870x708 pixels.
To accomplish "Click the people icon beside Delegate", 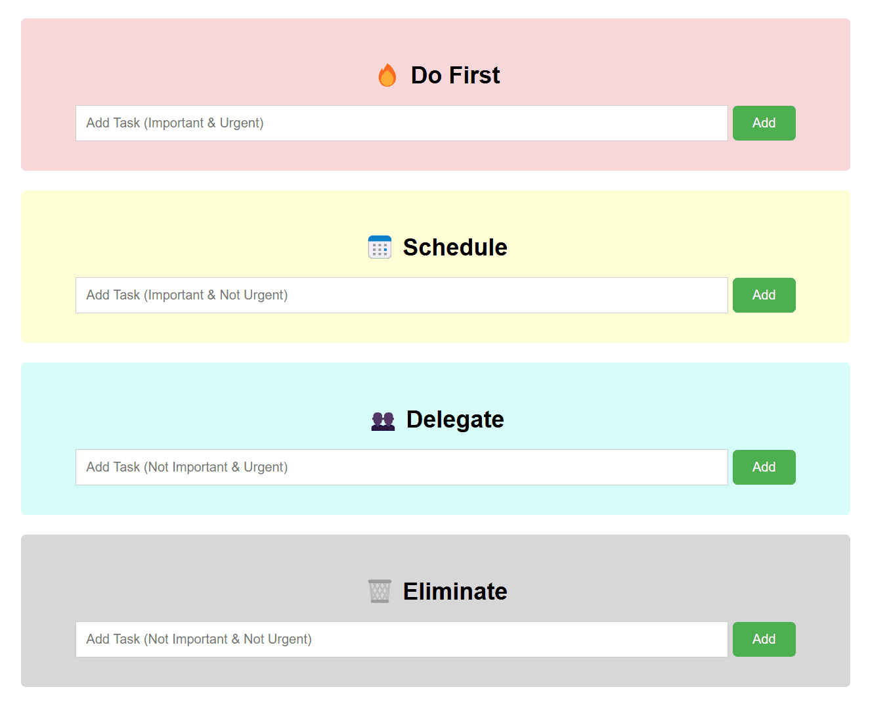I will [x=382, y=419].
